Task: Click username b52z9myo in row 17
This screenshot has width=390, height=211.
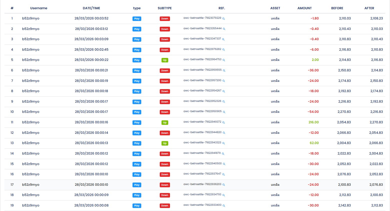Action: [31, 185]
